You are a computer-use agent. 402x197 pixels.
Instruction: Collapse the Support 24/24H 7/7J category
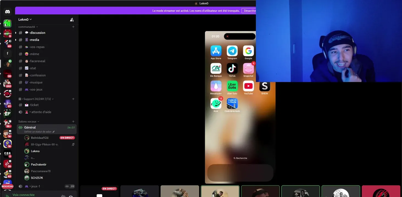36,99
